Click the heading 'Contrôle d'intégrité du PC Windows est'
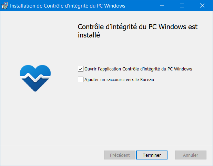213x166 pixels. 138,27
